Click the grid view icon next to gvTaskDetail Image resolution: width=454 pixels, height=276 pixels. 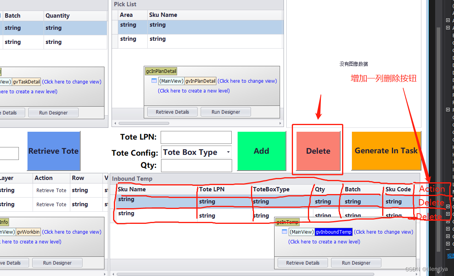(1, 82)
